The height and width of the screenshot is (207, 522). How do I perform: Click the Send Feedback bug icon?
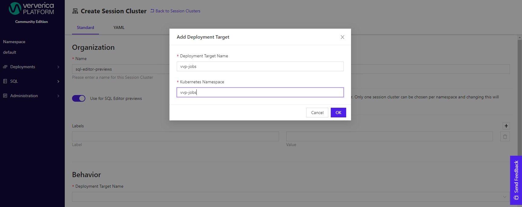(516, 198)
